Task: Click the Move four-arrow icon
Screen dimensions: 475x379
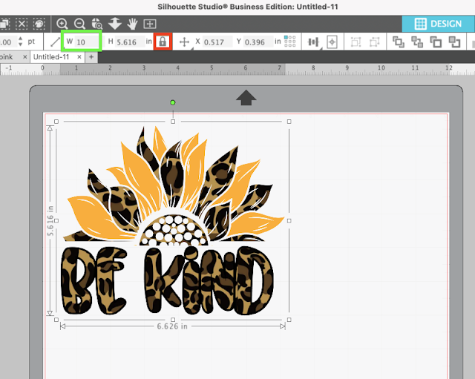Action: tap(184, 42)
